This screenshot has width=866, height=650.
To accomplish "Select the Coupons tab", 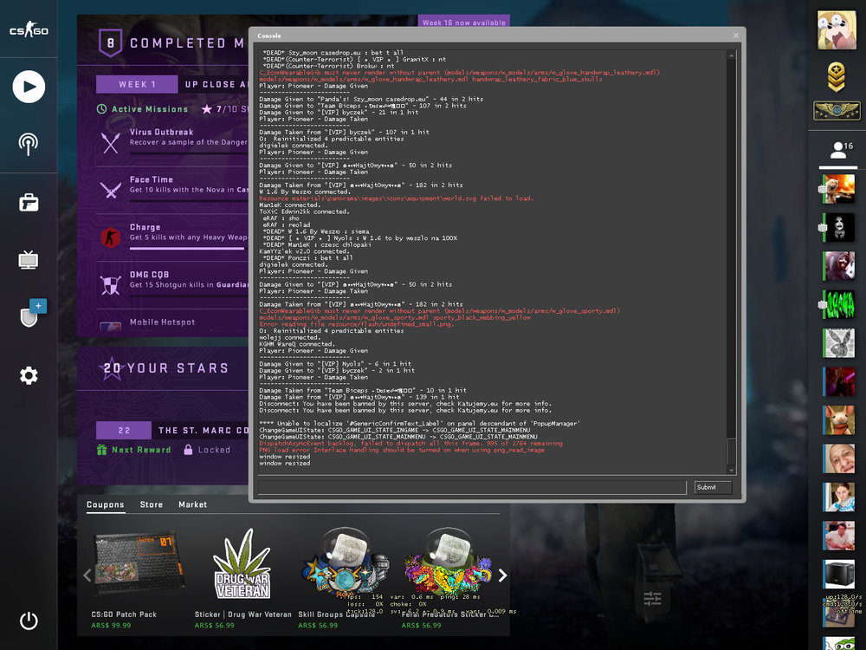I will [106, 504].
